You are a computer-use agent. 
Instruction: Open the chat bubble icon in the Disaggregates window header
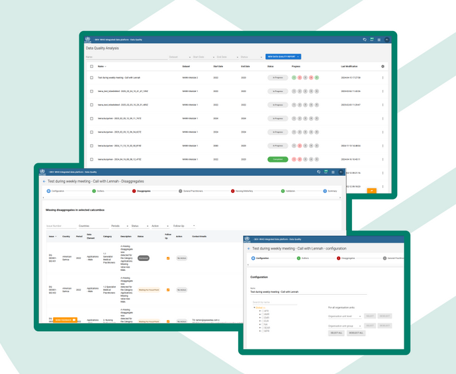pos(318,172)
